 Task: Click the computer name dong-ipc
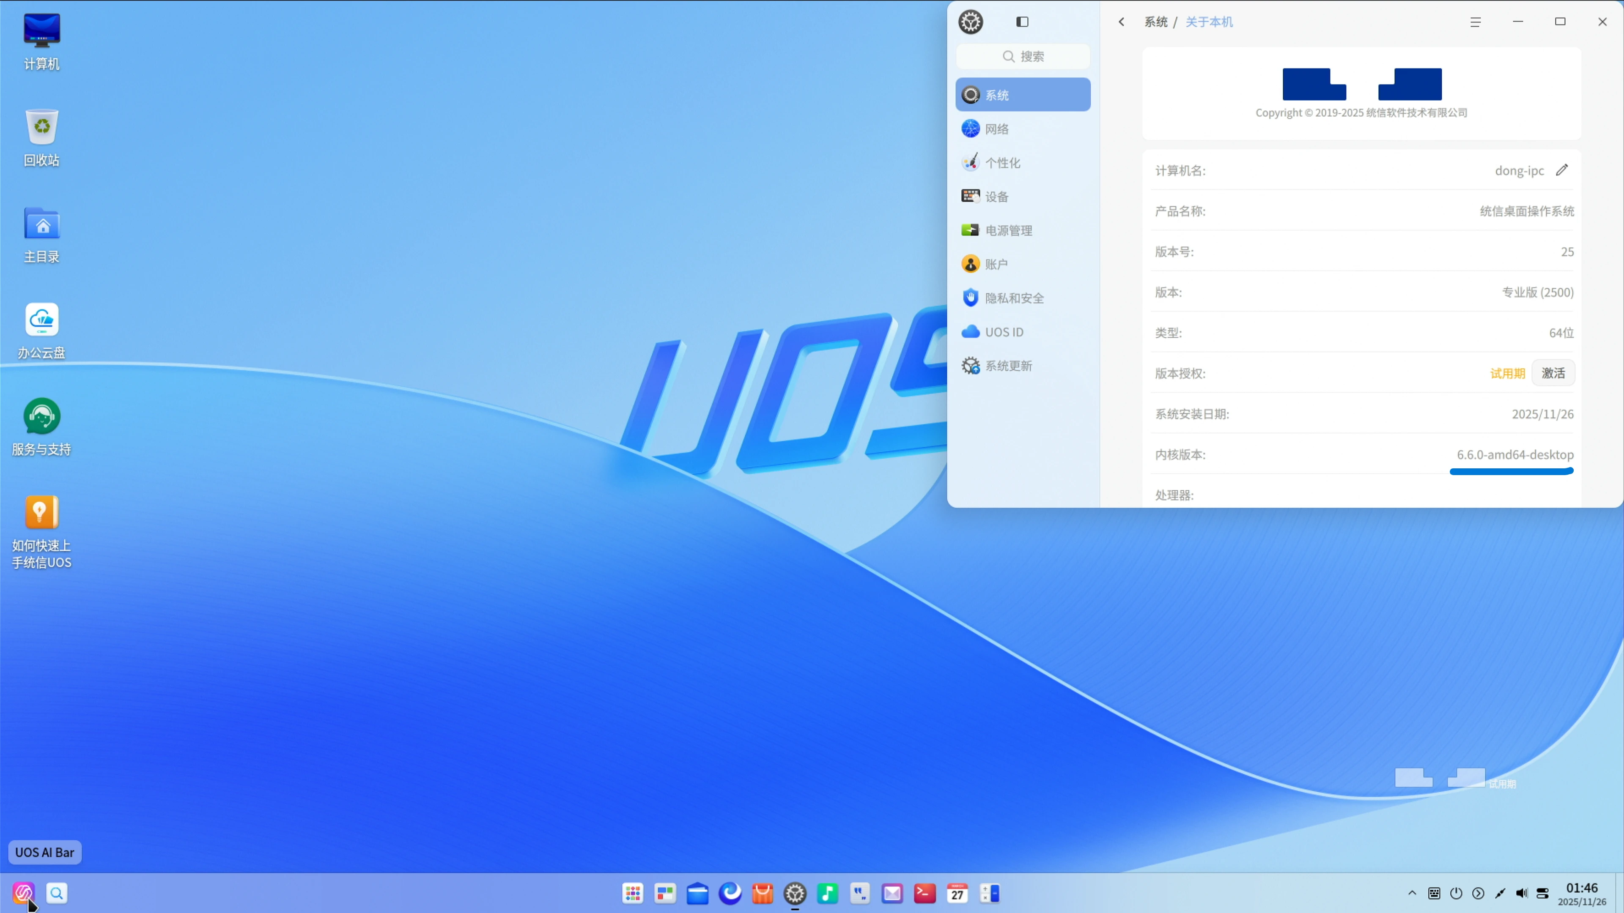pyautogui.click(x=1520, y=170)
